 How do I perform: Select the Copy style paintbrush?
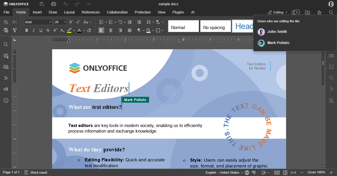click(15, 31)
